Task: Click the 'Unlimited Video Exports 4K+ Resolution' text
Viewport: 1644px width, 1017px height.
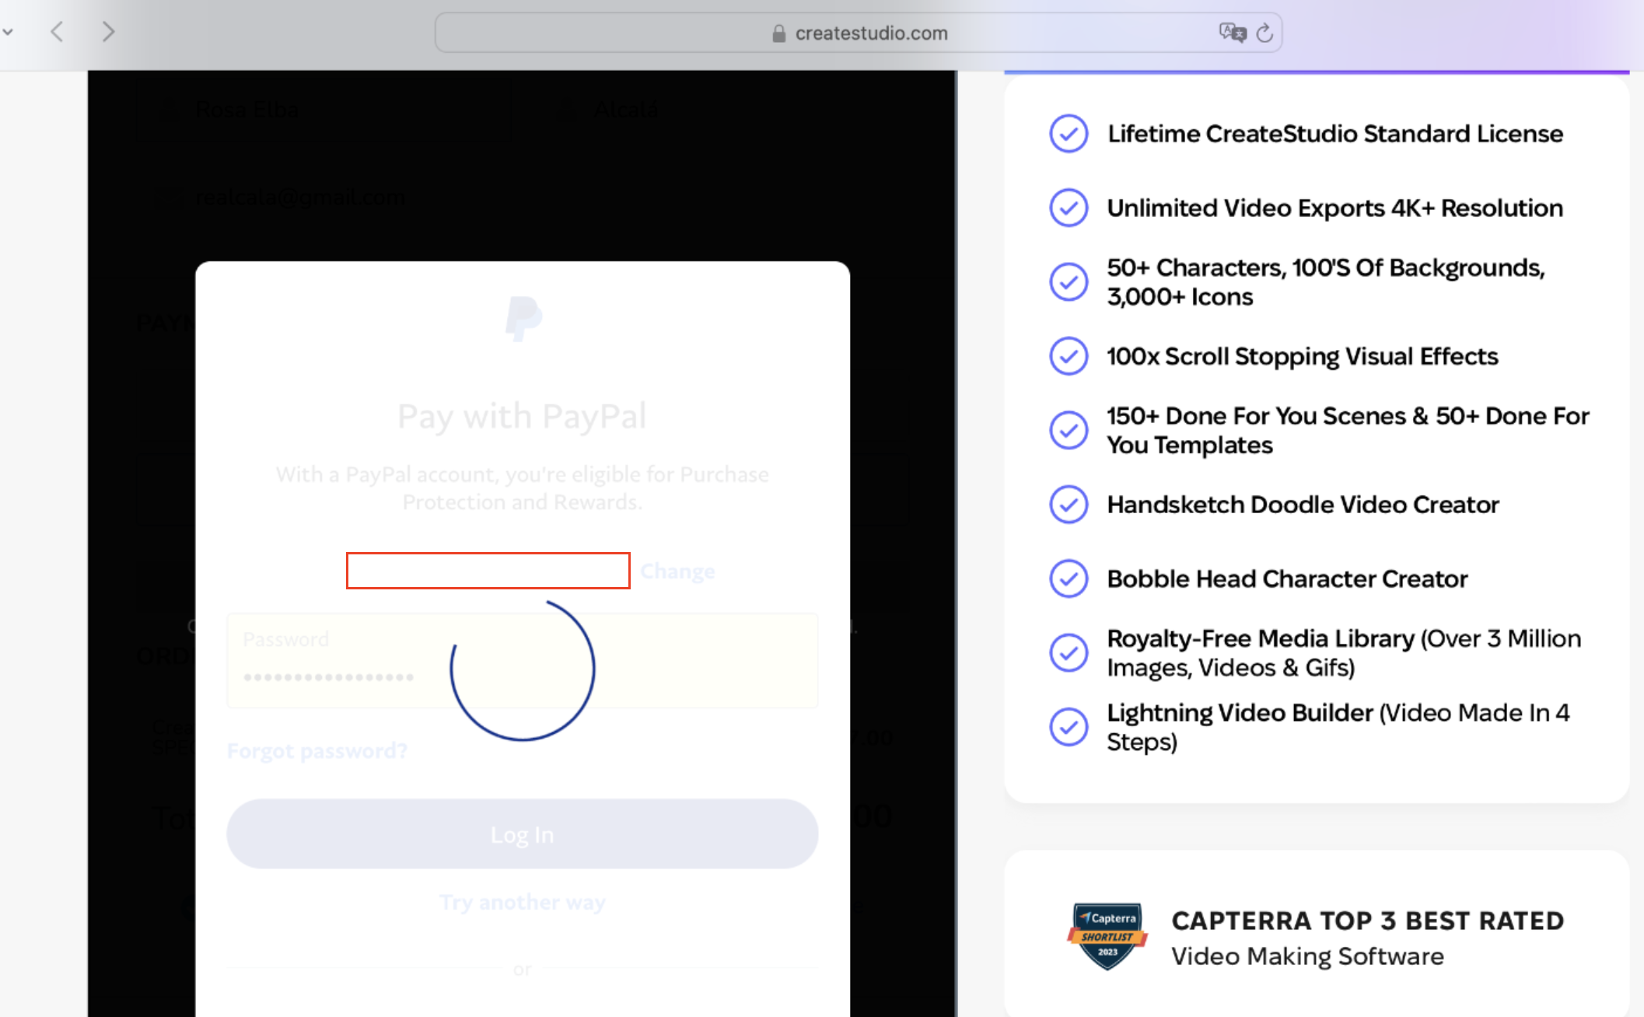Action: click(x=1334, y=208)
